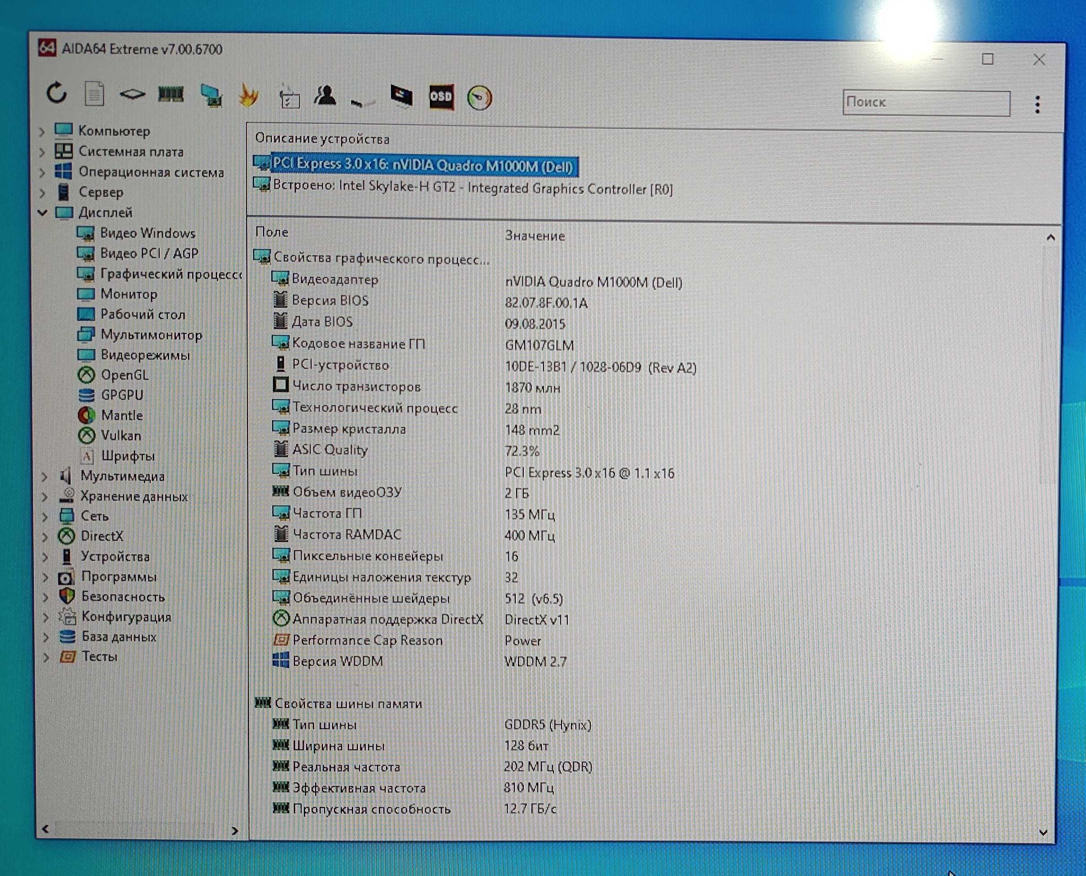Collapse the Дисплей tree node

[43, 213]
